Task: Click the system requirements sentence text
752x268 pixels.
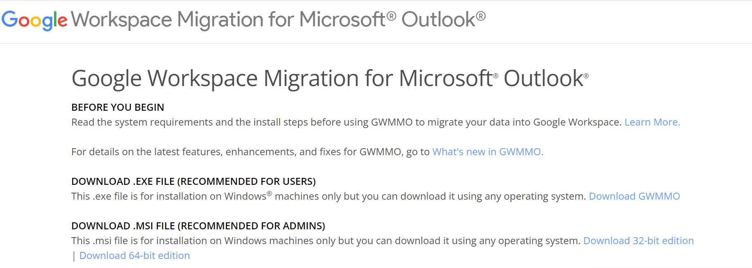Action: [x=346, y=122]
